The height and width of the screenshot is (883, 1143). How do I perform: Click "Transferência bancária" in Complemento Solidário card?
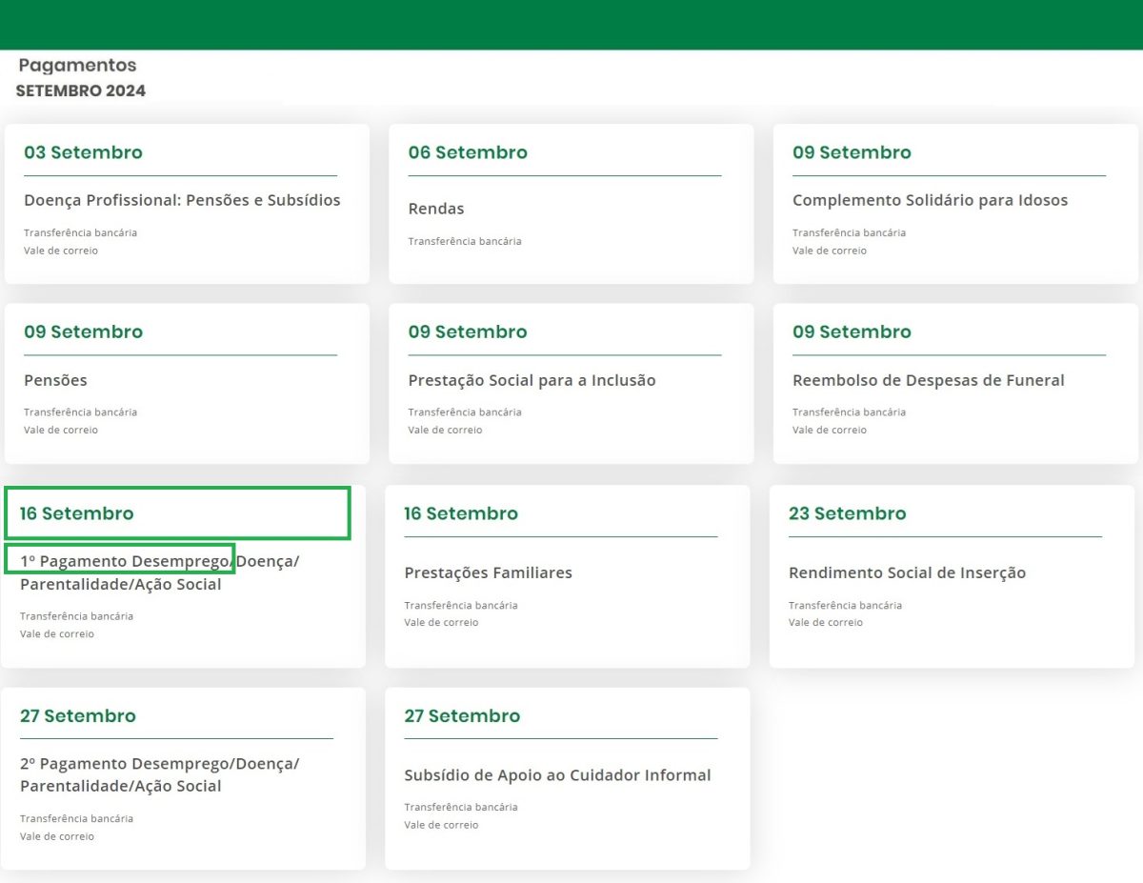(849, 232)
